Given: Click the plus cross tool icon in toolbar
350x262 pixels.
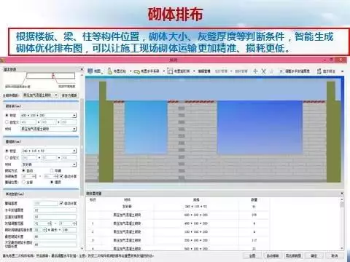Looking at the screenshot, I should [255, 71].
